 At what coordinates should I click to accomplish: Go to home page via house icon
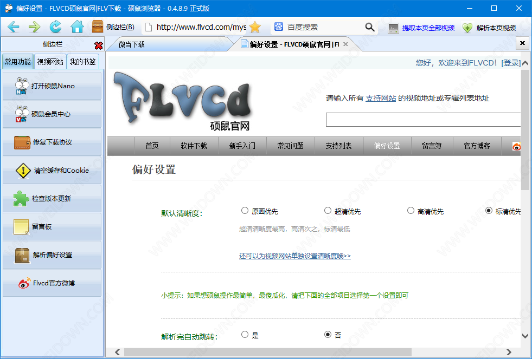click(x=77, y=27)
